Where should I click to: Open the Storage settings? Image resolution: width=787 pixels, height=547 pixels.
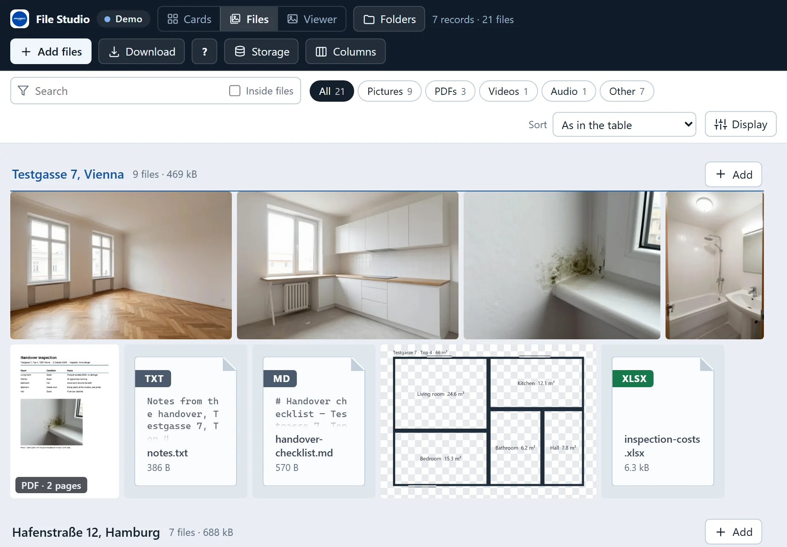261,52
